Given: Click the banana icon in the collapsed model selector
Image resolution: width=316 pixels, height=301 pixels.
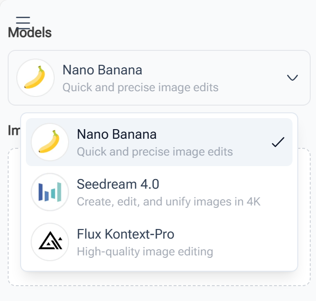Looking at the screenshot, I should 35,78.
